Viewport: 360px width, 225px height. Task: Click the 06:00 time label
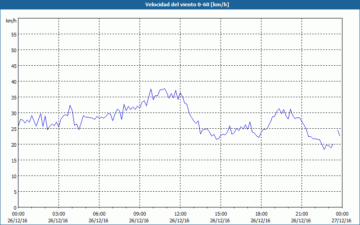coord(99,214)
